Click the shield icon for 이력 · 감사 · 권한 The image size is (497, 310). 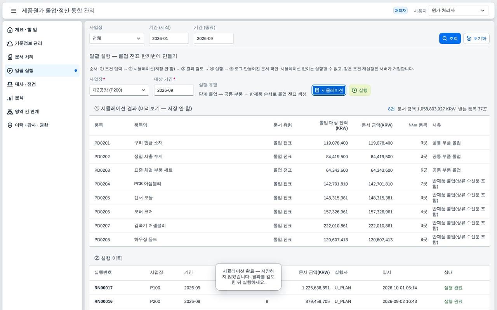[10, 125]
